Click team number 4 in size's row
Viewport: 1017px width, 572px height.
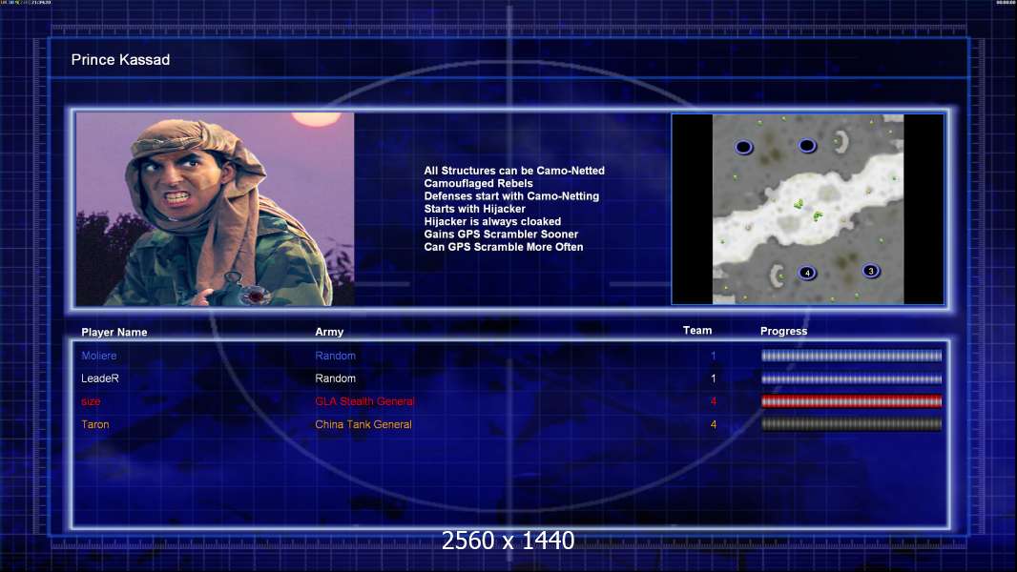pyautogui.click(x=713, y=401)
